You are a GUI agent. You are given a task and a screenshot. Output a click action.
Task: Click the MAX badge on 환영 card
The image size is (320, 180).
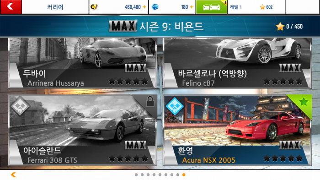(x=290, y=145)
